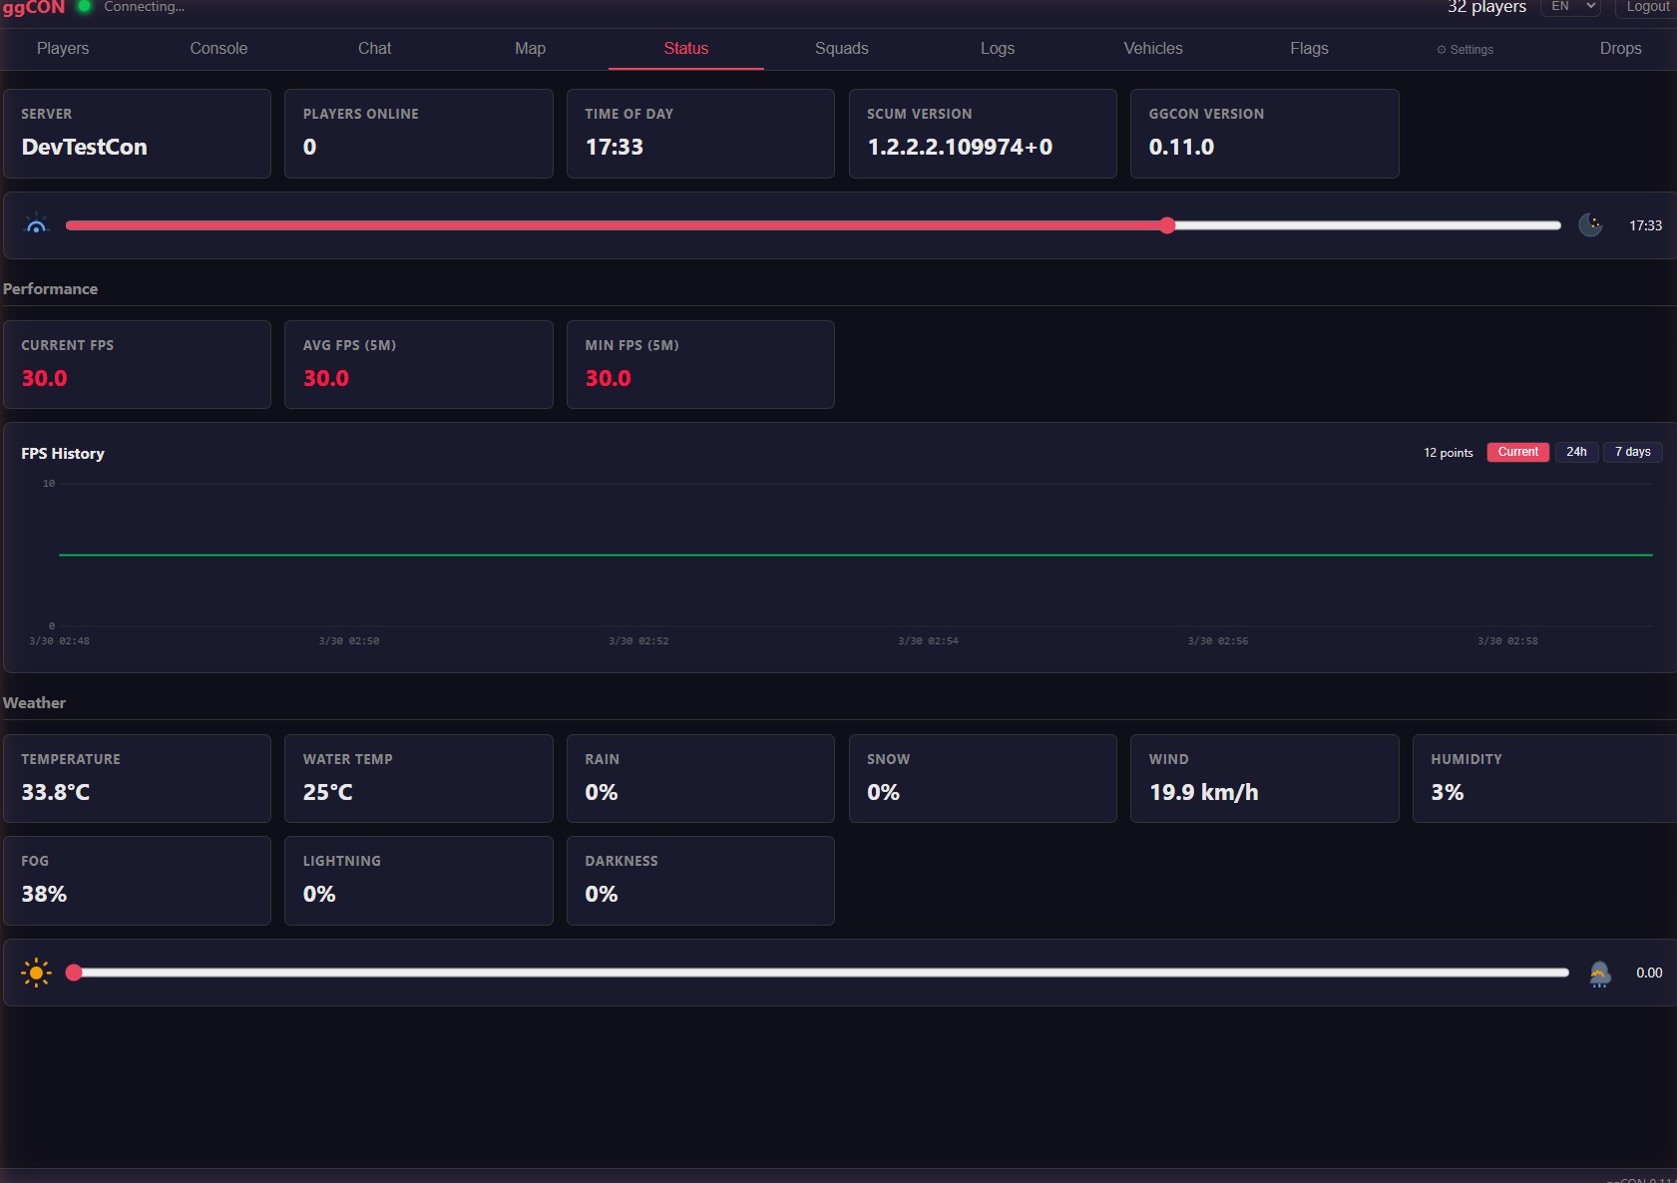1677x1183 pixels.
Task: Click the Players Online value 0
Action: pyautogui.click(x=309, y=147)
